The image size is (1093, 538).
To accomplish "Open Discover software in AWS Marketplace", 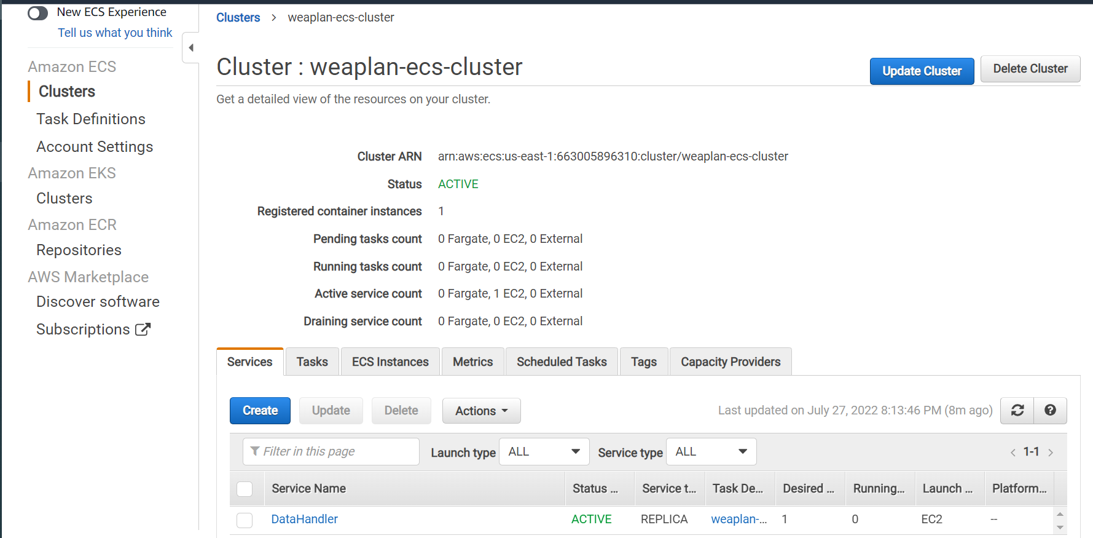I will pyautogui.click(x=98, y=301).
